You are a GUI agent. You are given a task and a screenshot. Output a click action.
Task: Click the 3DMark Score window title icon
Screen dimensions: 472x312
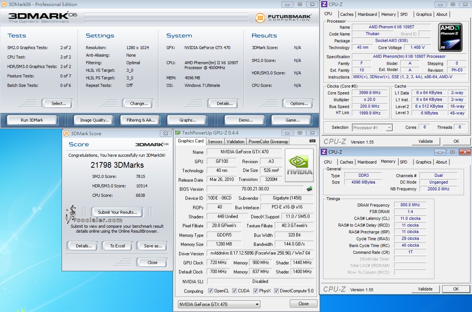67,133
